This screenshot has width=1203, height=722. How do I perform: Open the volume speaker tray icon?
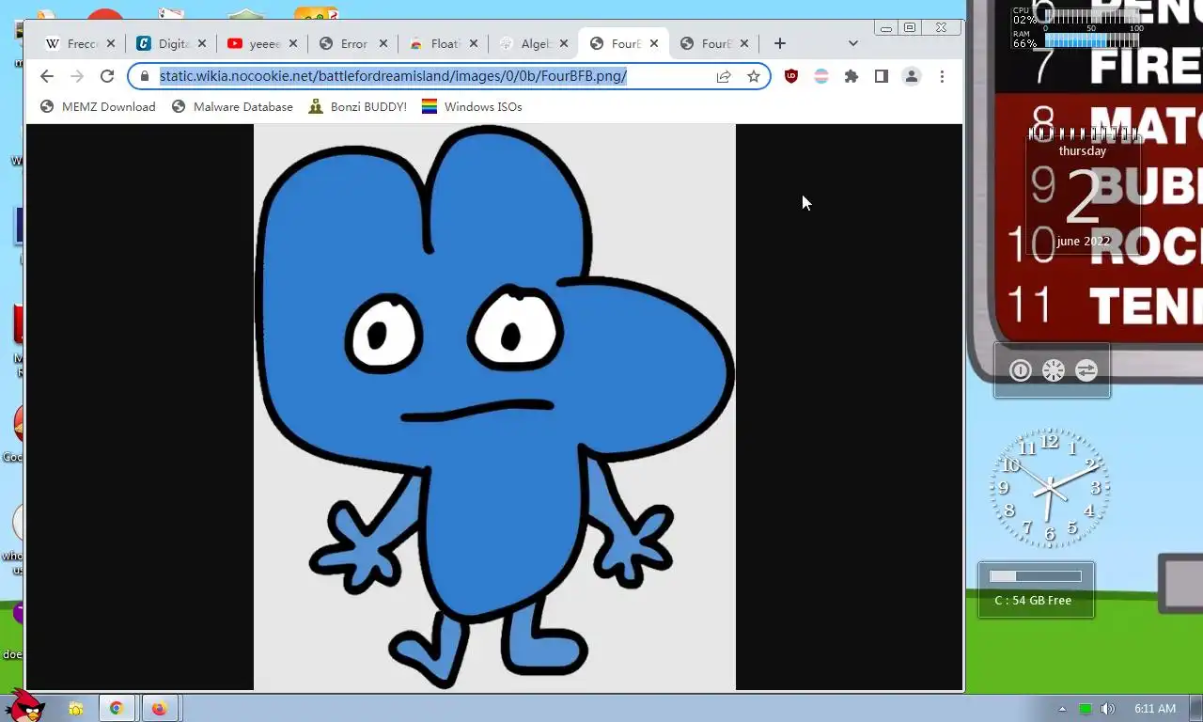point(1108,709)
